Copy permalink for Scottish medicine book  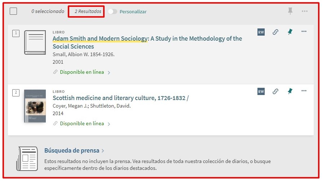tap(275, 91)
